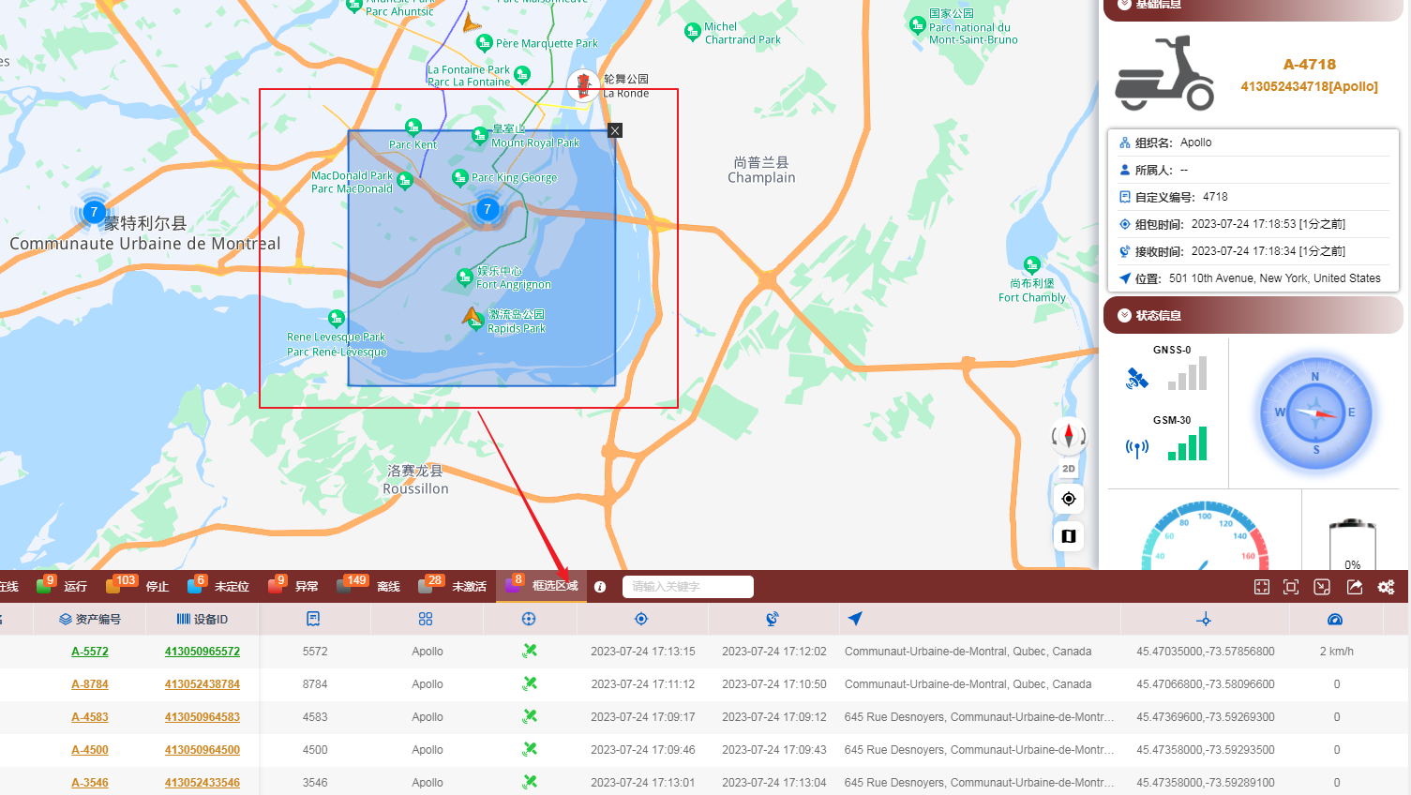Click the box-select frame icon in toolbar

[x=1291, y=587]
